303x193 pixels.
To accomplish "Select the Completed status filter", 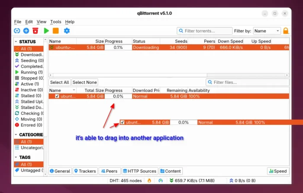I will click(x=29, y=66).
